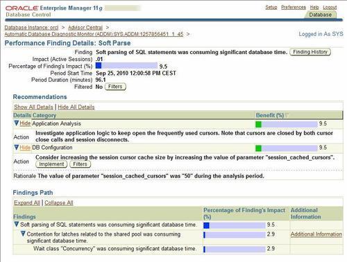The width and height of the screenshot is (347, 262).
Task: Click the Recommendations section heading
Action: (40, 97)
